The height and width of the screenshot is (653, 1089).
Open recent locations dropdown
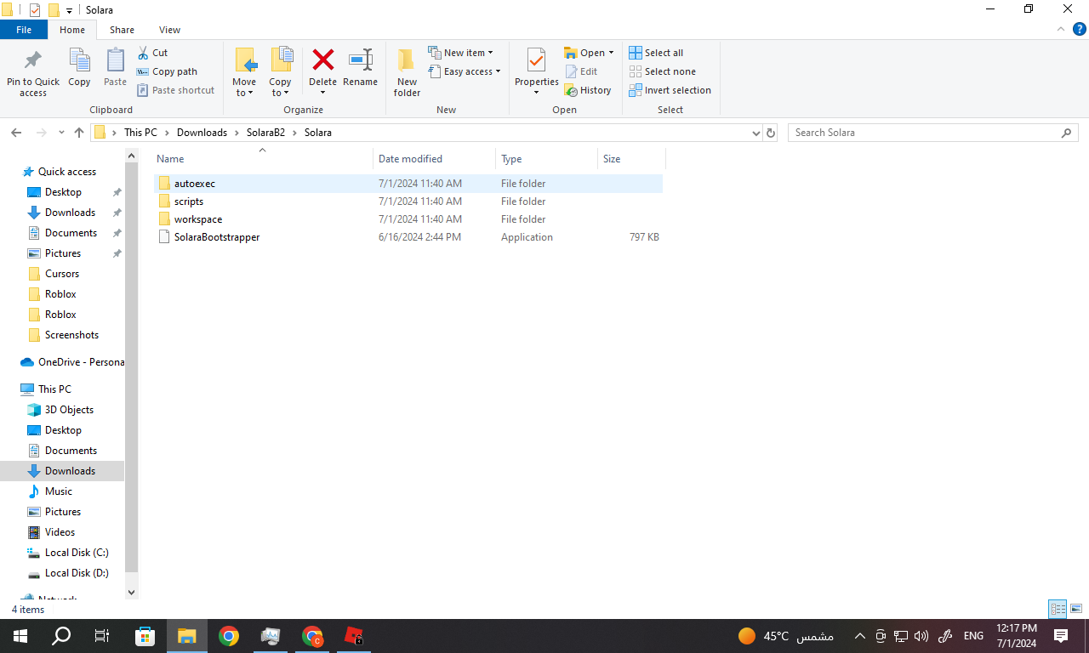61,133
